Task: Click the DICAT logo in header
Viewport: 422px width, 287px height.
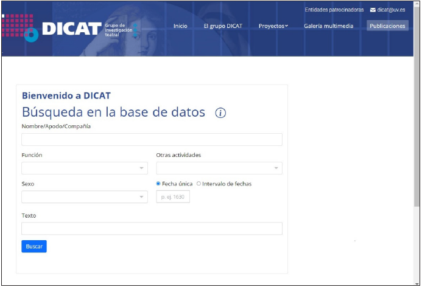Action: click(70, 29)
